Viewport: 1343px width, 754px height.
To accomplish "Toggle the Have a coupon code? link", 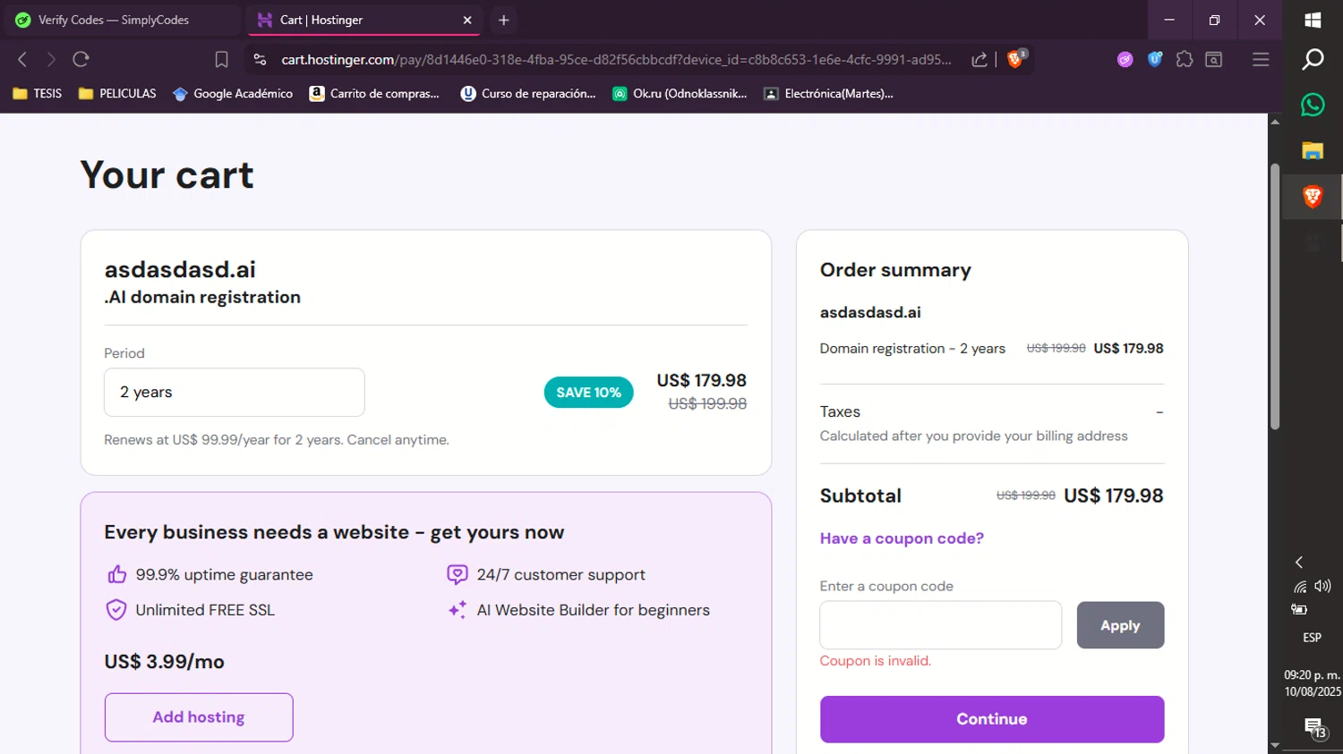I will (x=902, y=538).
